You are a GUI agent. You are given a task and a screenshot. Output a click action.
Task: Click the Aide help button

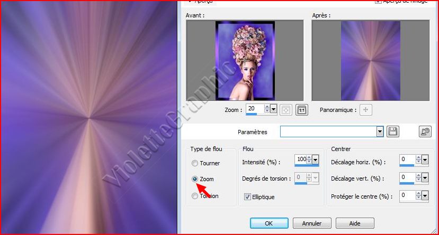(x=355, y=223)
